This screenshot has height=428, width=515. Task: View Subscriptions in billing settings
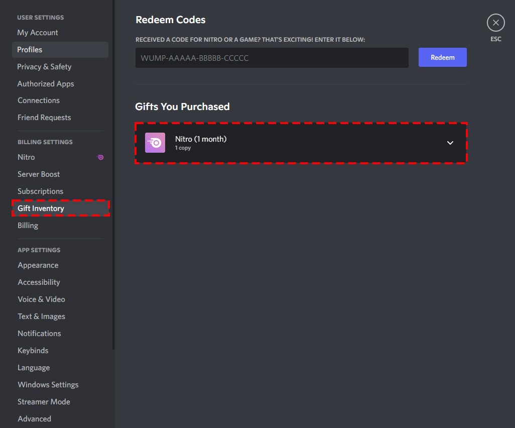point(40,191)
